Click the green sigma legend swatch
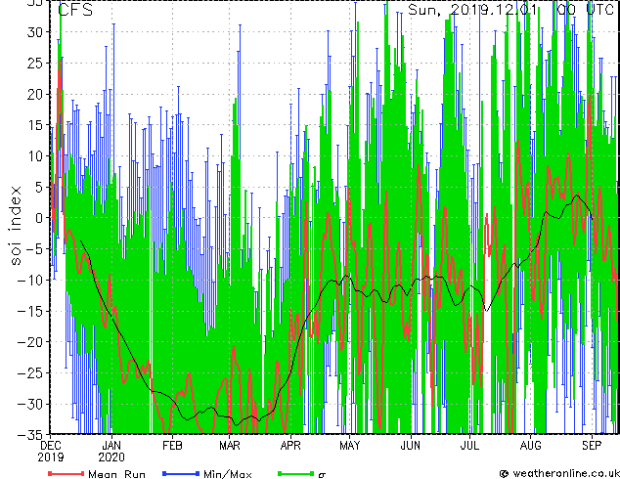620x479 pixels. pyautogui.click(x=295, y=473)
